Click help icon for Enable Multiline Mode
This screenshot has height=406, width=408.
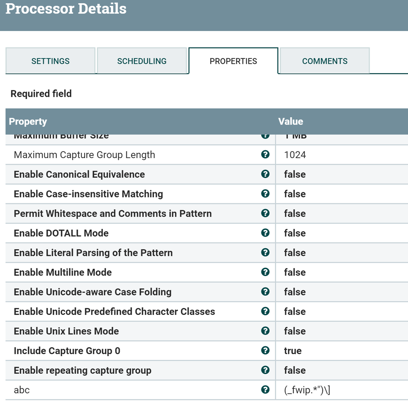coord(265,272)
